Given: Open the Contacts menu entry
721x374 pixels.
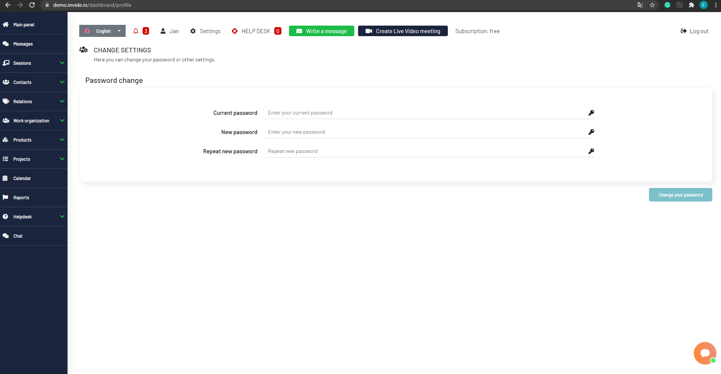Looking at the screenshot, I should [x=23, y=82].
